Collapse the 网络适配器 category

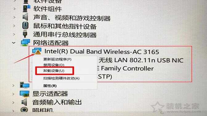(14, 43)
